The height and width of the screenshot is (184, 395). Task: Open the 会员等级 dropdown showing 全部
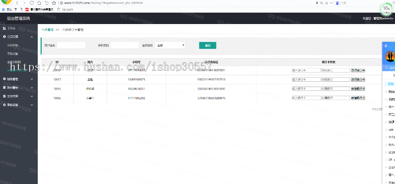click(170, 45)
